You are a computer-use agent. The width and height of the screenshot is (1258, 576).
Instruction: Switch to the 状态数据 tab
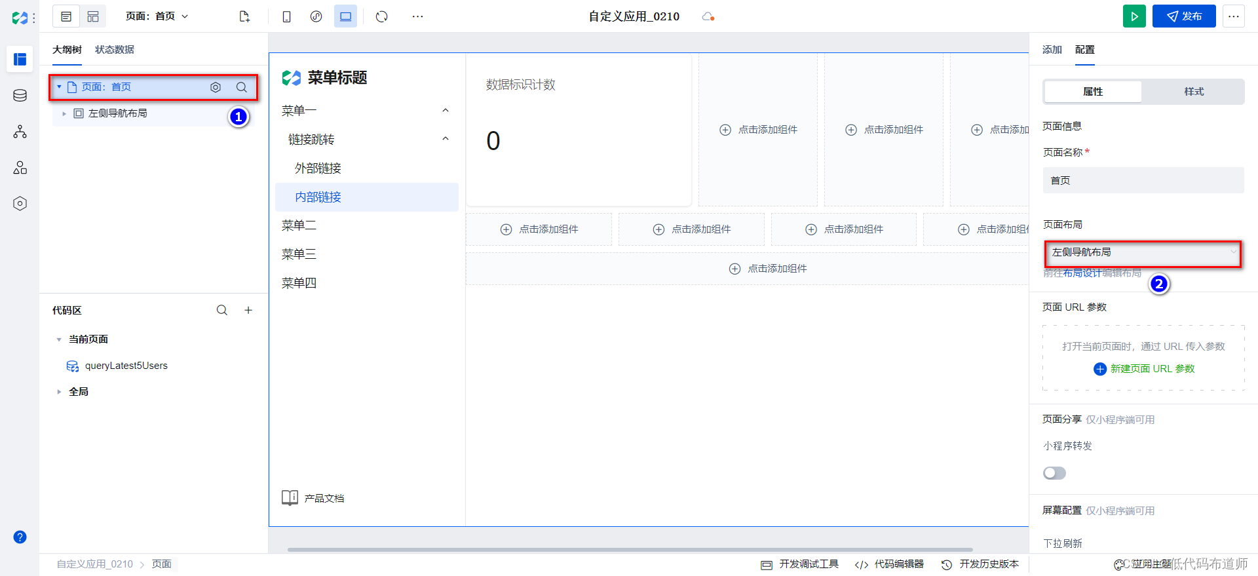[x=115, y=50]
